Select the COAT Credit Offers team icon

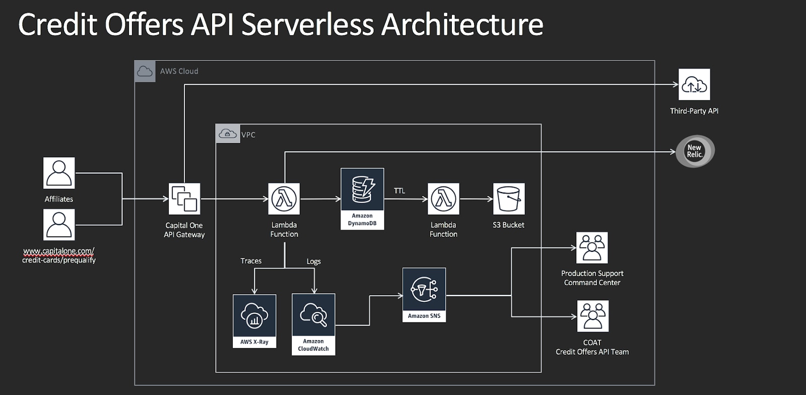pyautogui.click(x=593, y=316)
